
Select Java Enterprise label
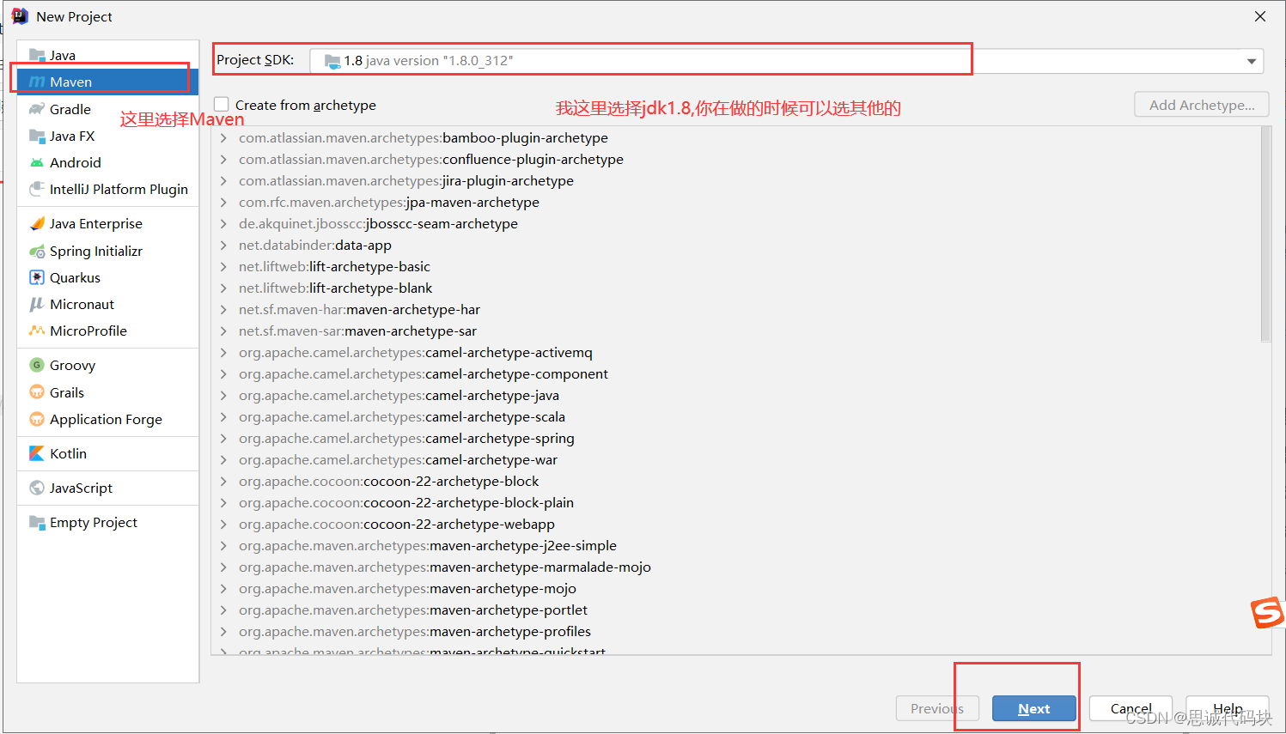[x=96, y=223]
